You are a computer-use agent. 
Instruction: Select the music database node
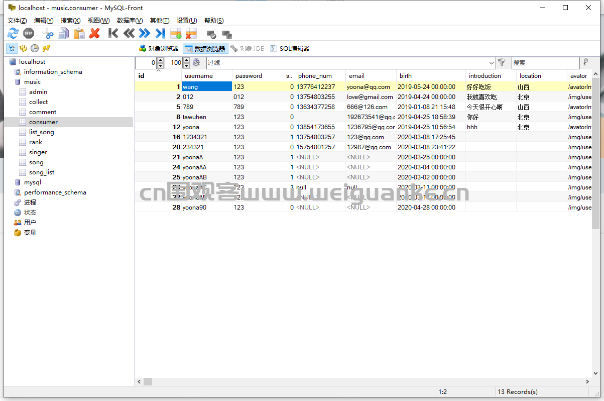[32, 81]
